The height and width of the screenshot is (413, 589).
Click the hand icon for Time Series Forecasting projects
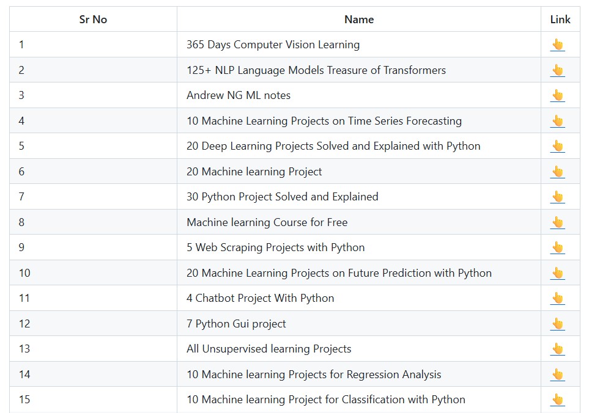pos(557,121)
